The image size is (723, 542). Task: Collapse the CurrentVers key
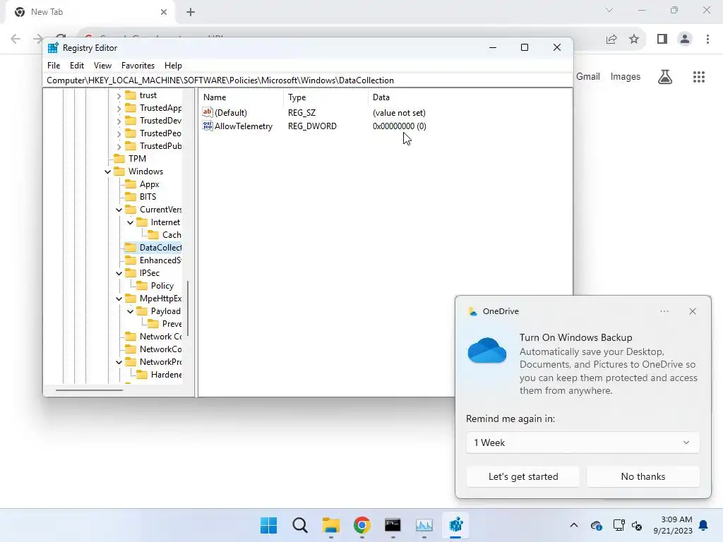pyautogui.click(x=119, y=210)
